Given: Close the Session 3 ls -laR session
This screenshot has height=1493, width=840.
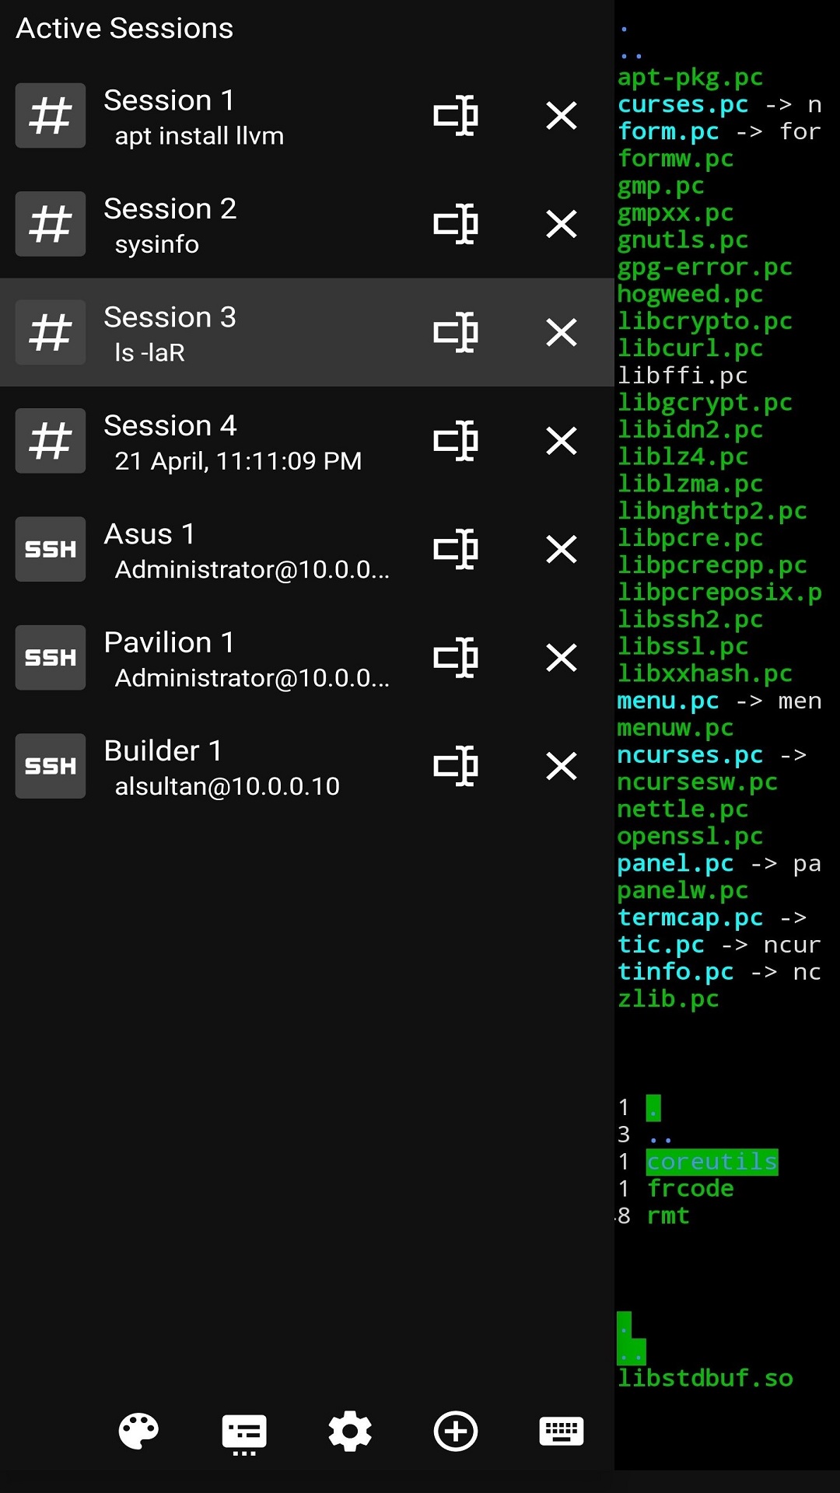Looking at the screenshot, I should (561, 332).
